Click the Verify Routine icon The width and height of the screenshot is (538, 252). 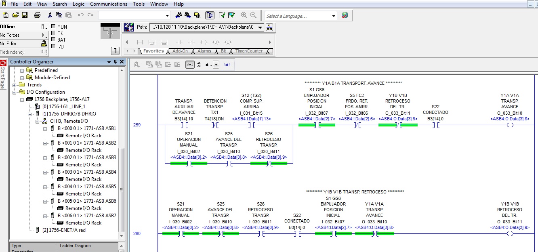tap(221, 15)
